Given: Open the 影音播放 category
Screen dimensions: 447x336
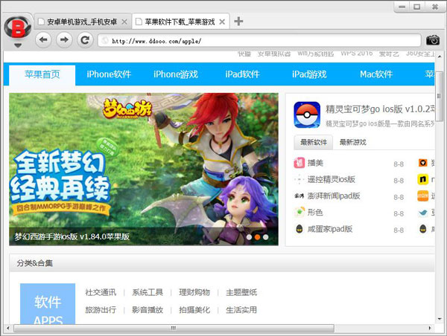Looking at the screenshot, I should tap(148, 310).
